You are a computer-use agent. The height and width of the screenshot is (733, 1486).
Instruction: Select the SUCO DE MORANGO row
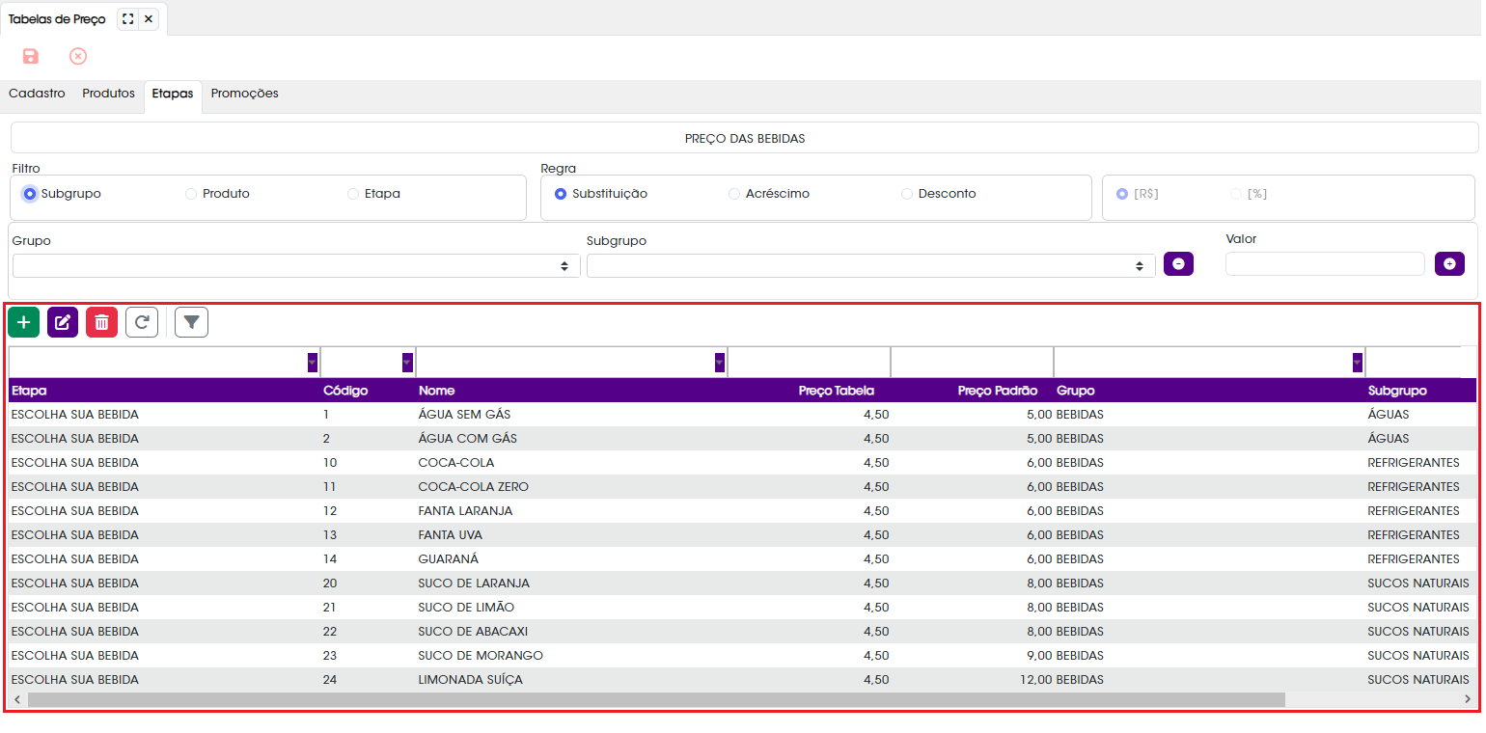click(x=742, y=656)
